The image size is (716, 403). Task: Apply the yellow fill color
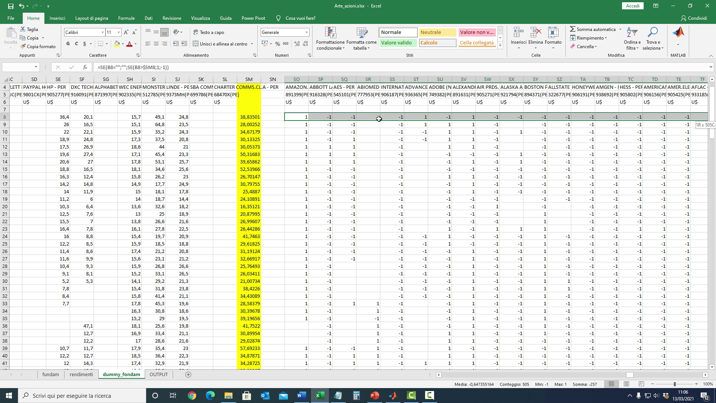click(117, 44)
